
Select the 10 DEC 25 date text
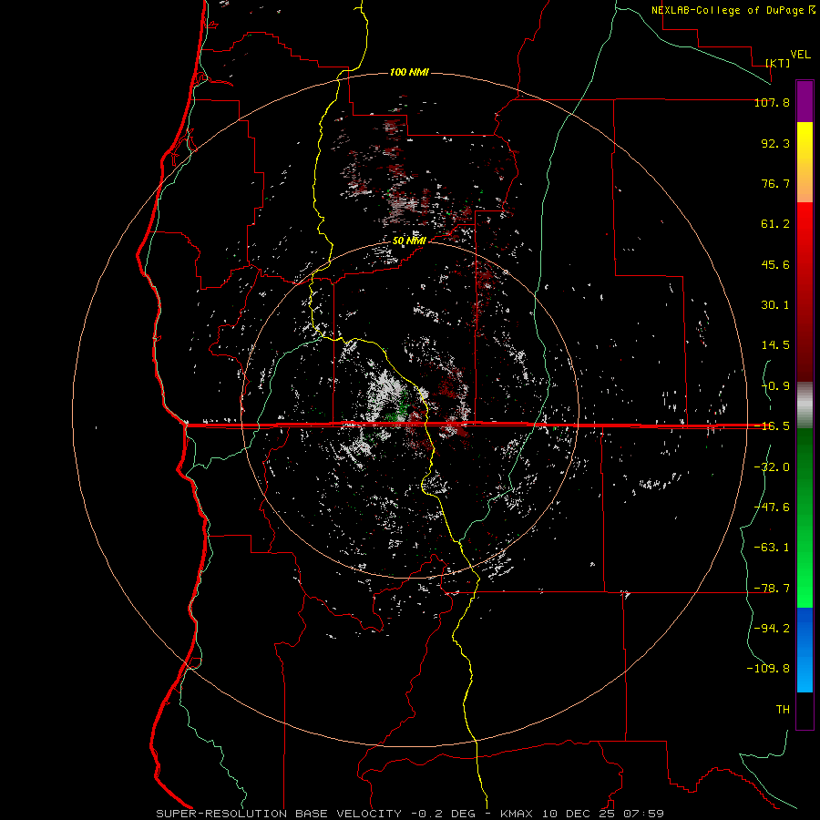(579, 814)
